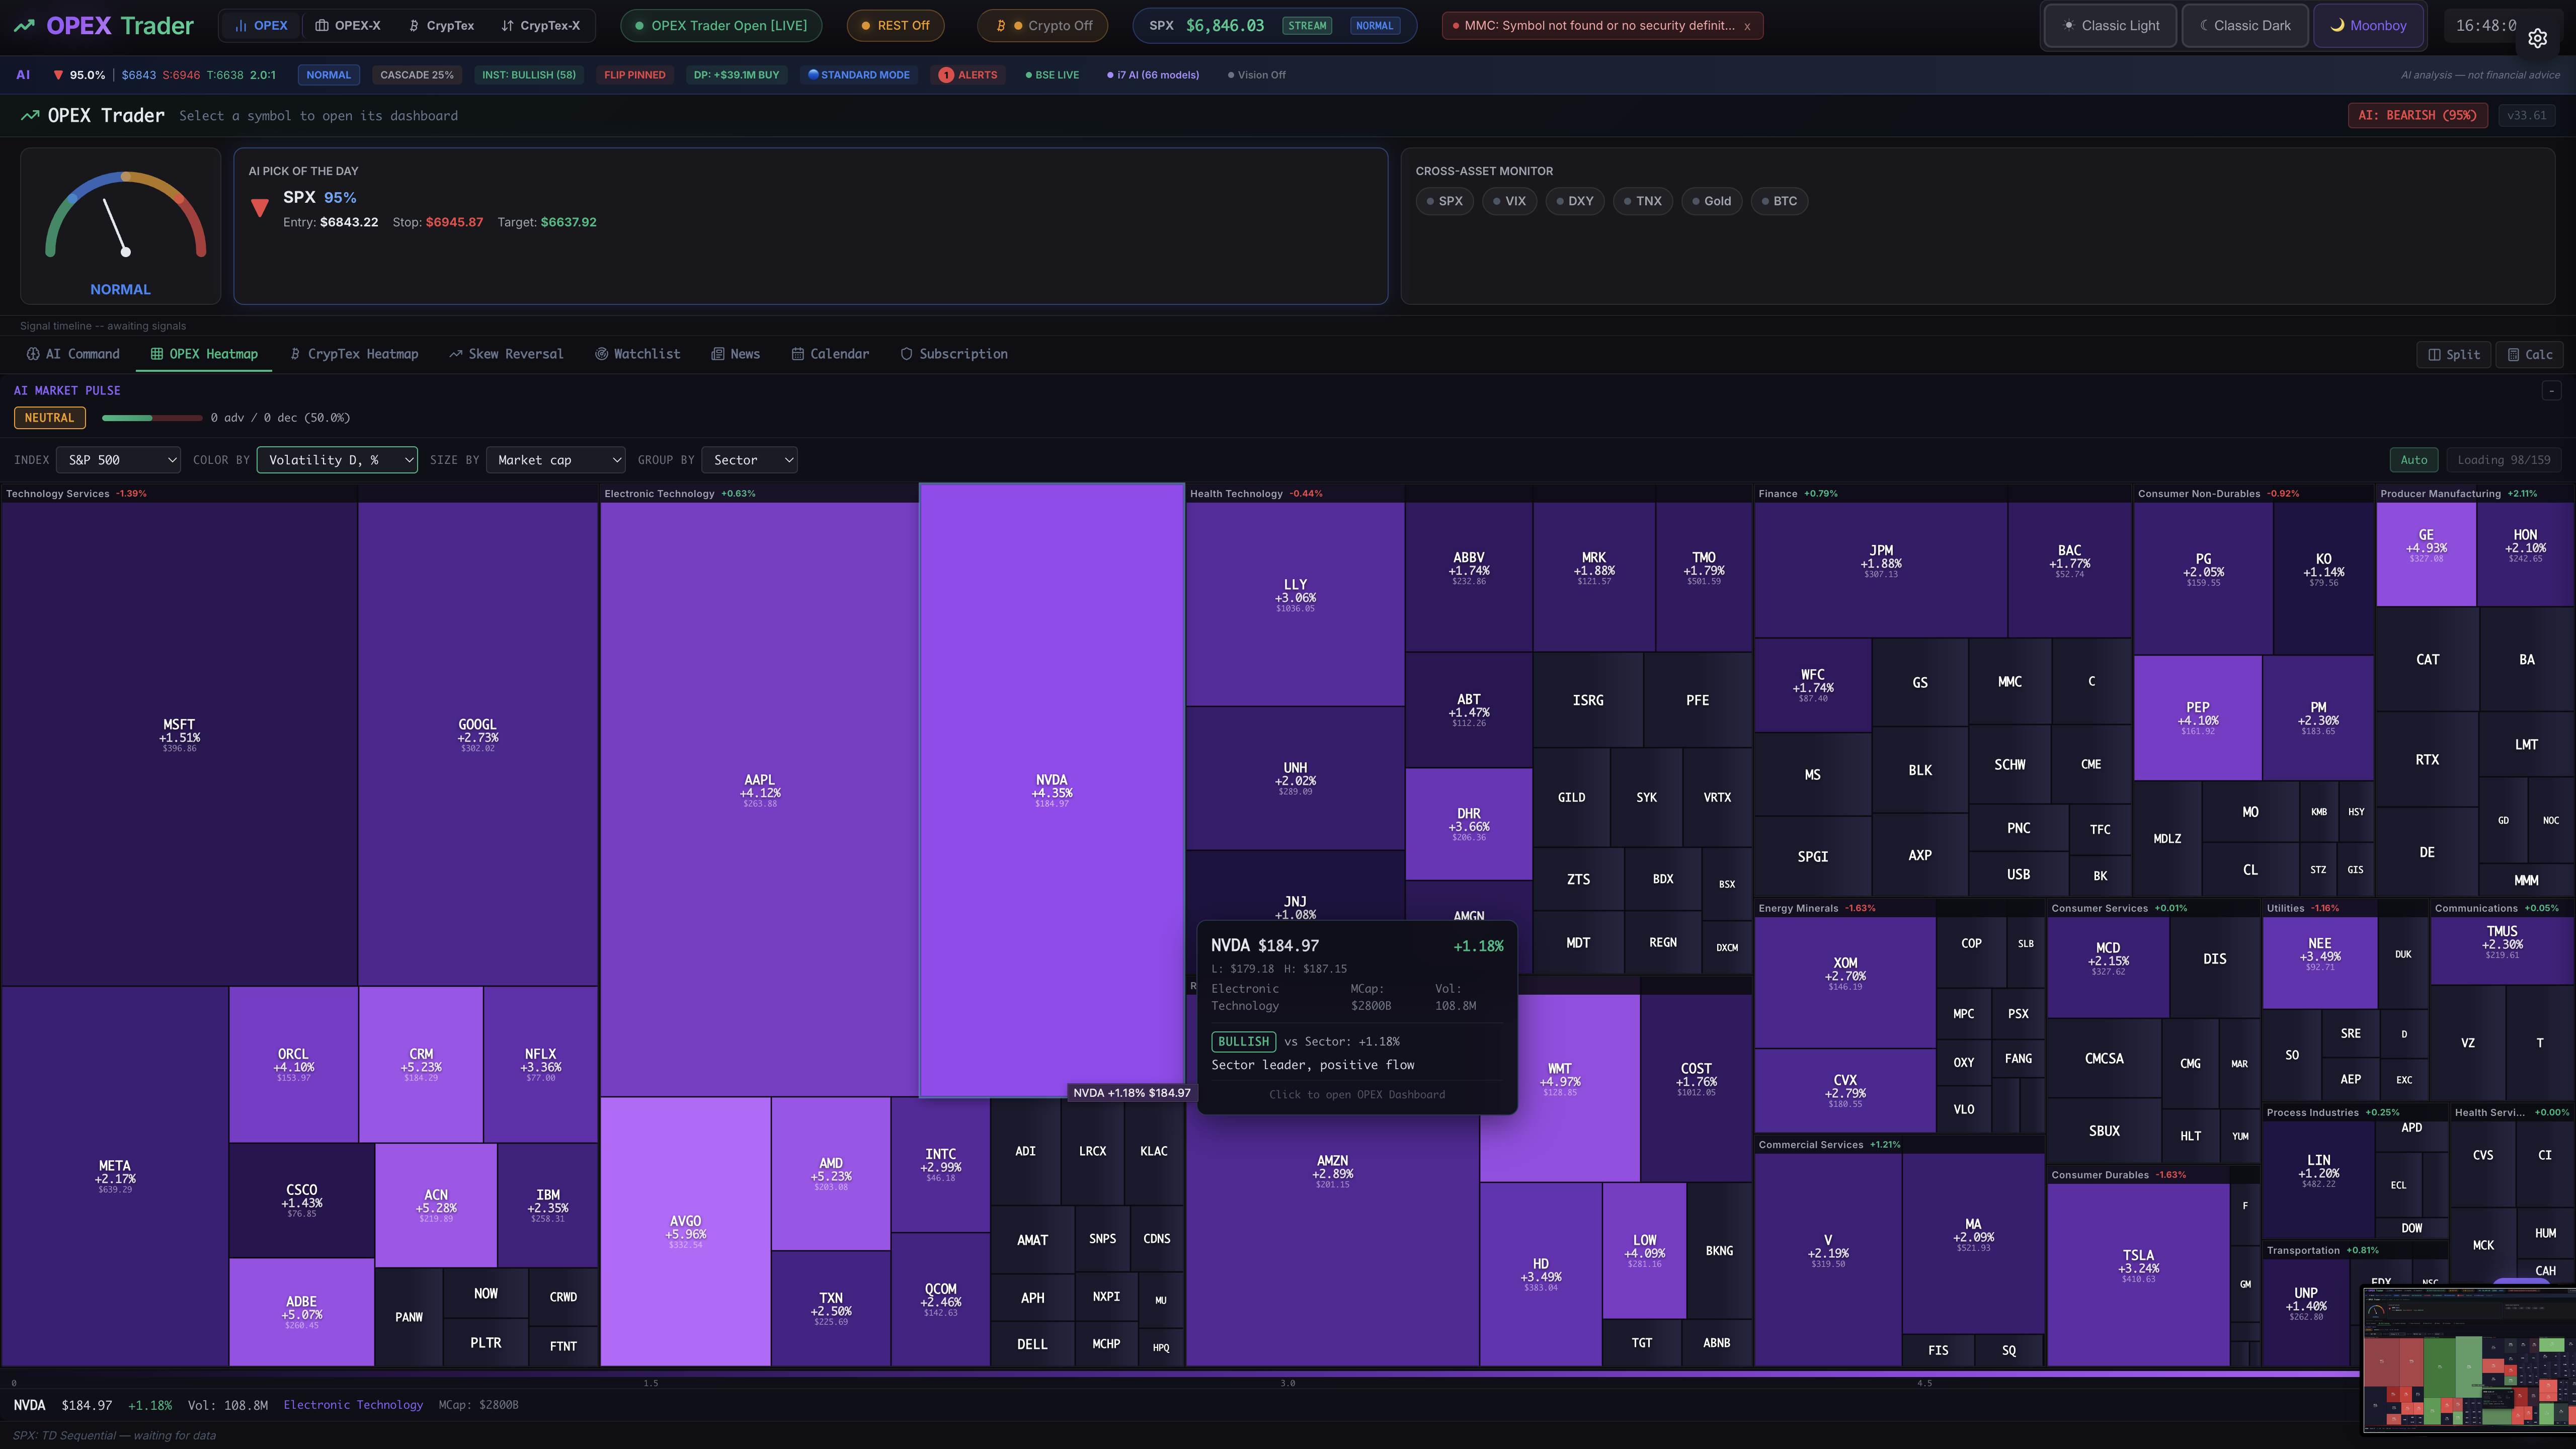2576x1449 pixels.
Task: Open the settings gear icon
Action: 2537,38
